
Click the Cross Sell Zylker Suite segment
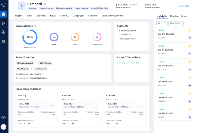(127, 31)
